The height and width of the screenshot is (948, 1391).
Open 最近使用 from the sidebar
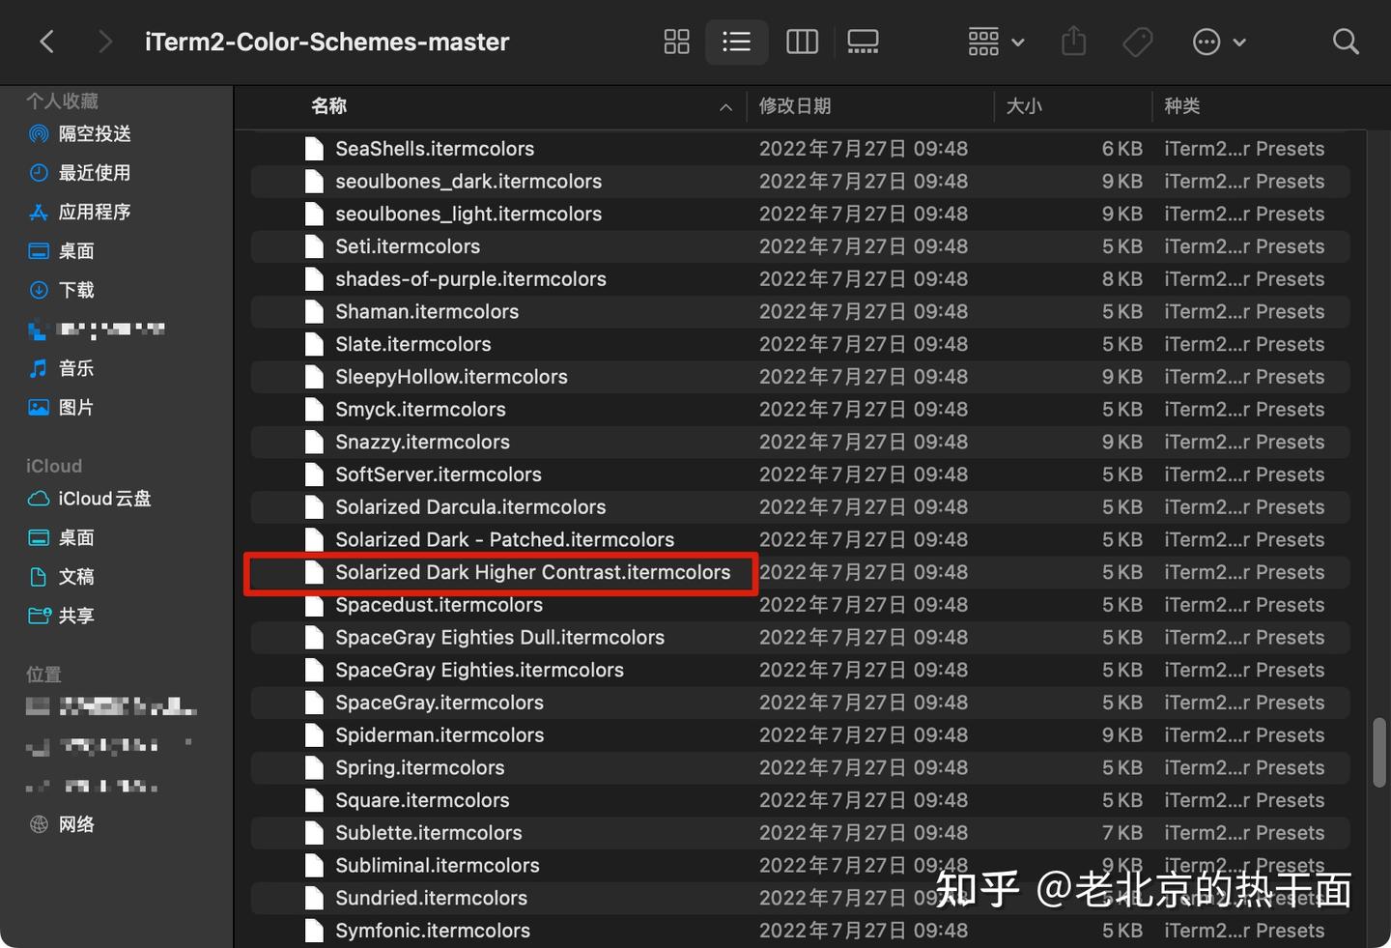click(x=94, y=172)
